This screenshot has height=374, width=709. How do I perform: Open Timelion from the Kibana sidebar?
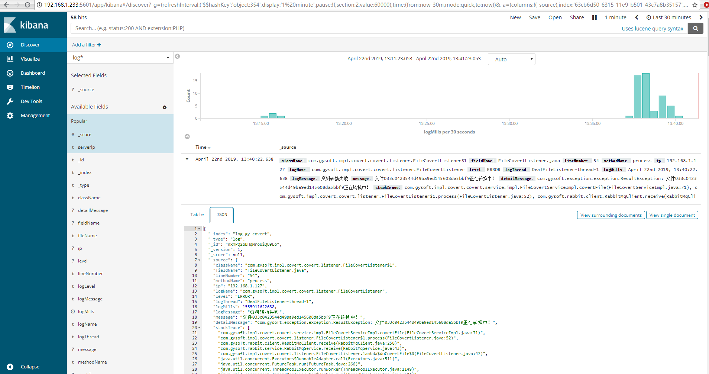pos(30,87)
